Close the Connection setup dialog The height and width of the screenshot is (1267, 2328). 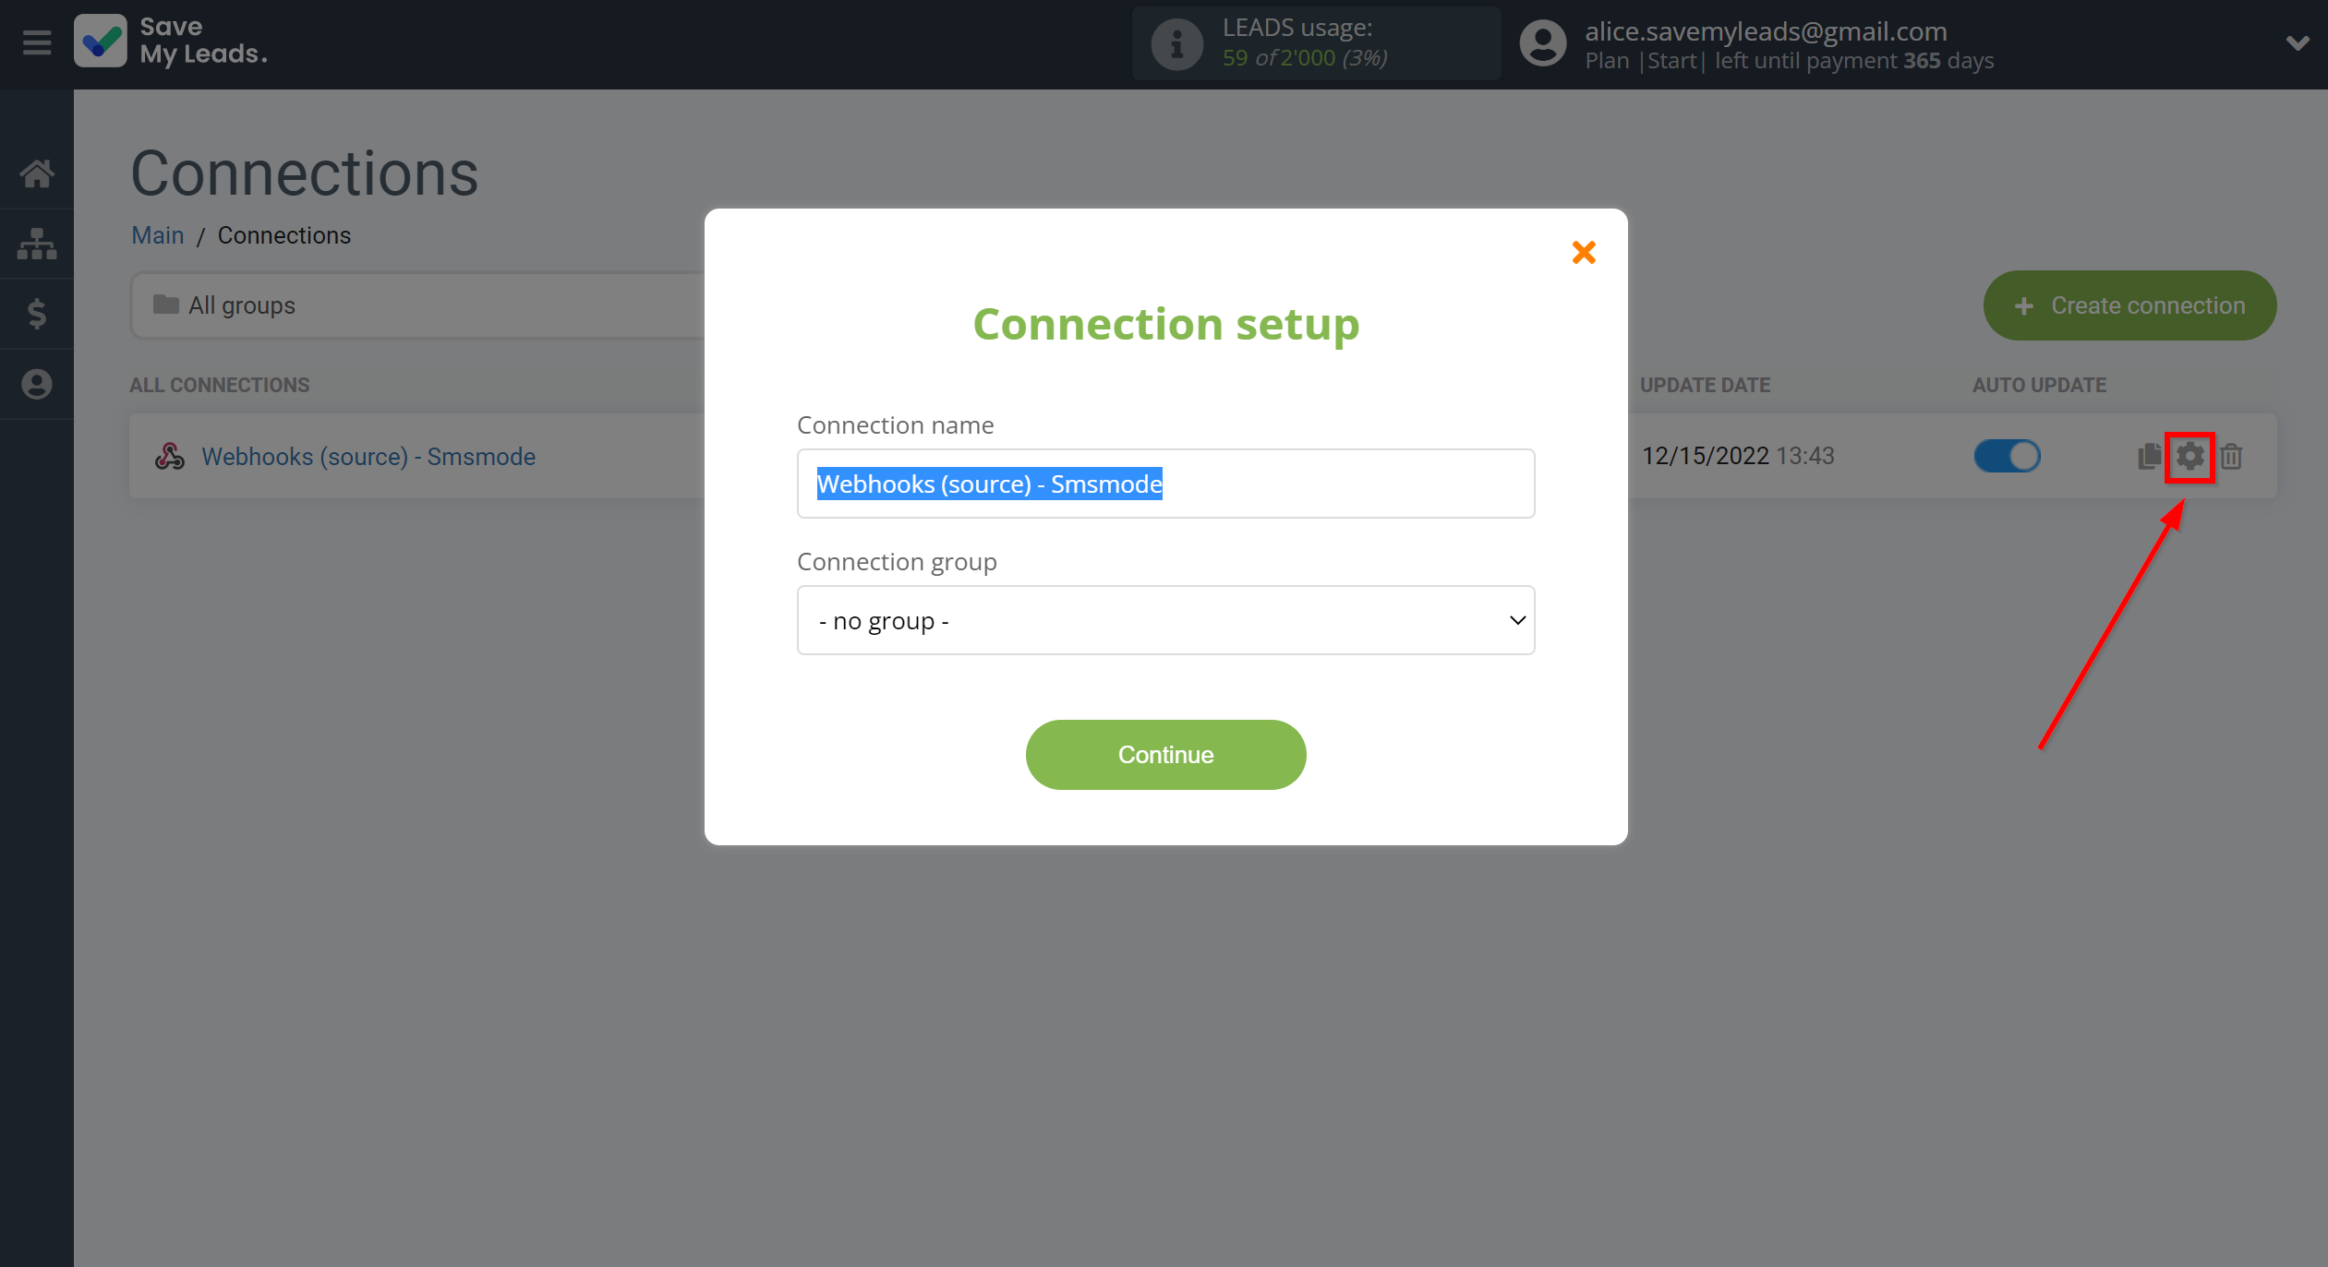[1583, 253]
